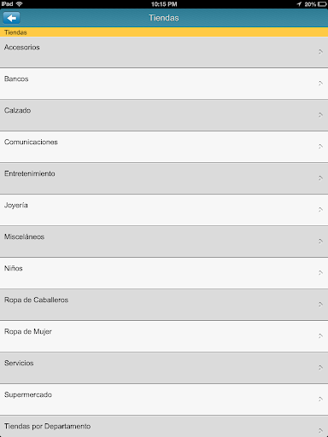The height and width of the screenshot is (437, 328).
Task: Click the chevron icon beside Ropa de Caballeros
Action: [x=320, y=305]
